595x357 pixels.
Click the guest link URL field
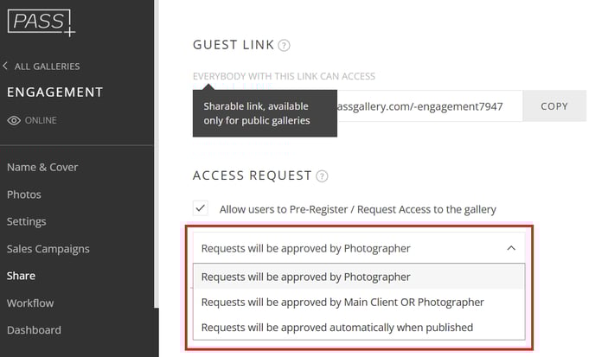pyautogui.click(x=430, y=106)
